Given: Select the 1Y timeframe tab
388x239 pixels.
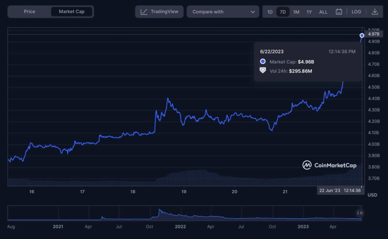Looking at the screenshot, I should (309, 12).
